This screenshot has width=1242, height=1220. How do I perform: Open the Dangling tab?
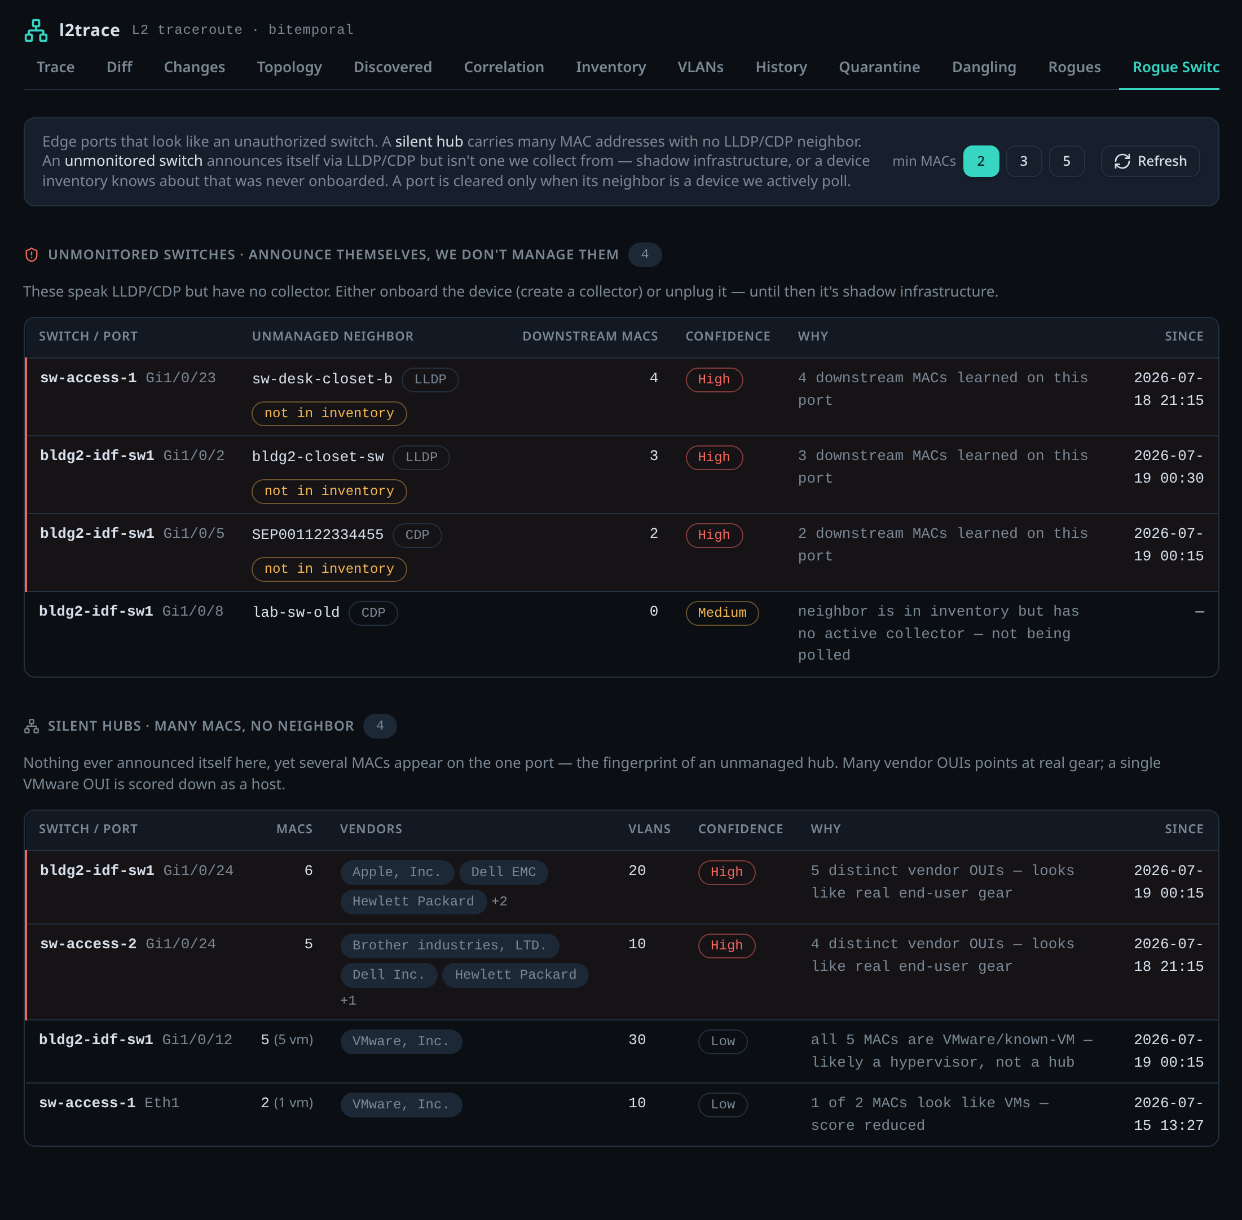pyautogui.click(x=984, y=67)
